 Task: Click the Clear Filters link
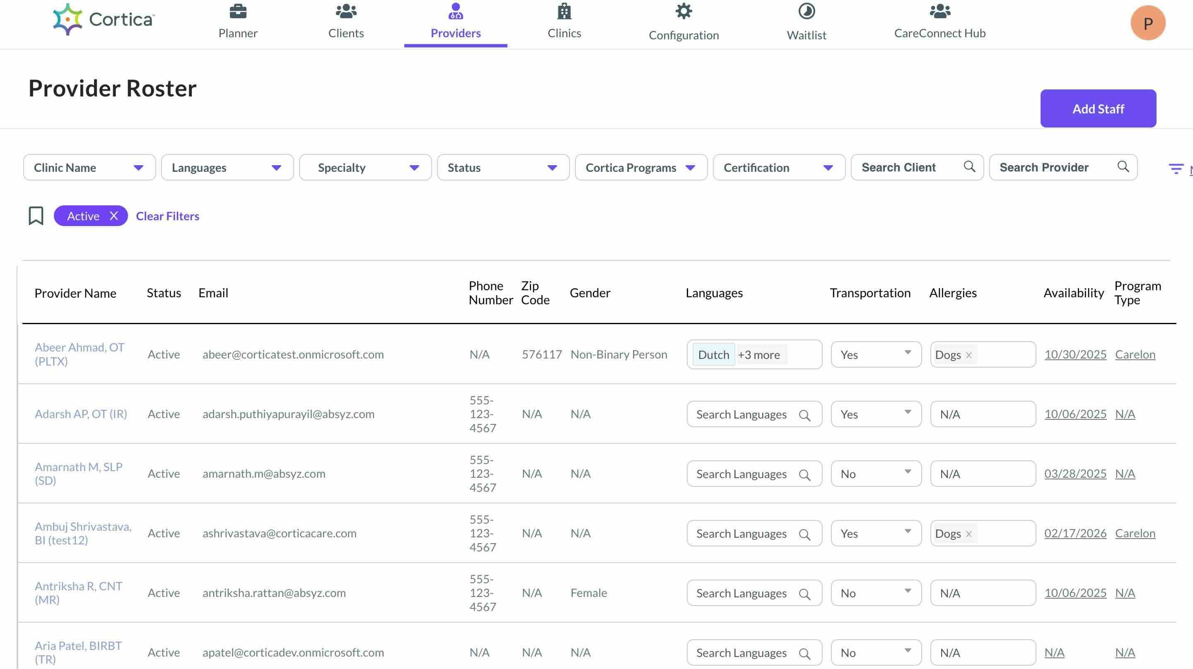click(168, 216)
